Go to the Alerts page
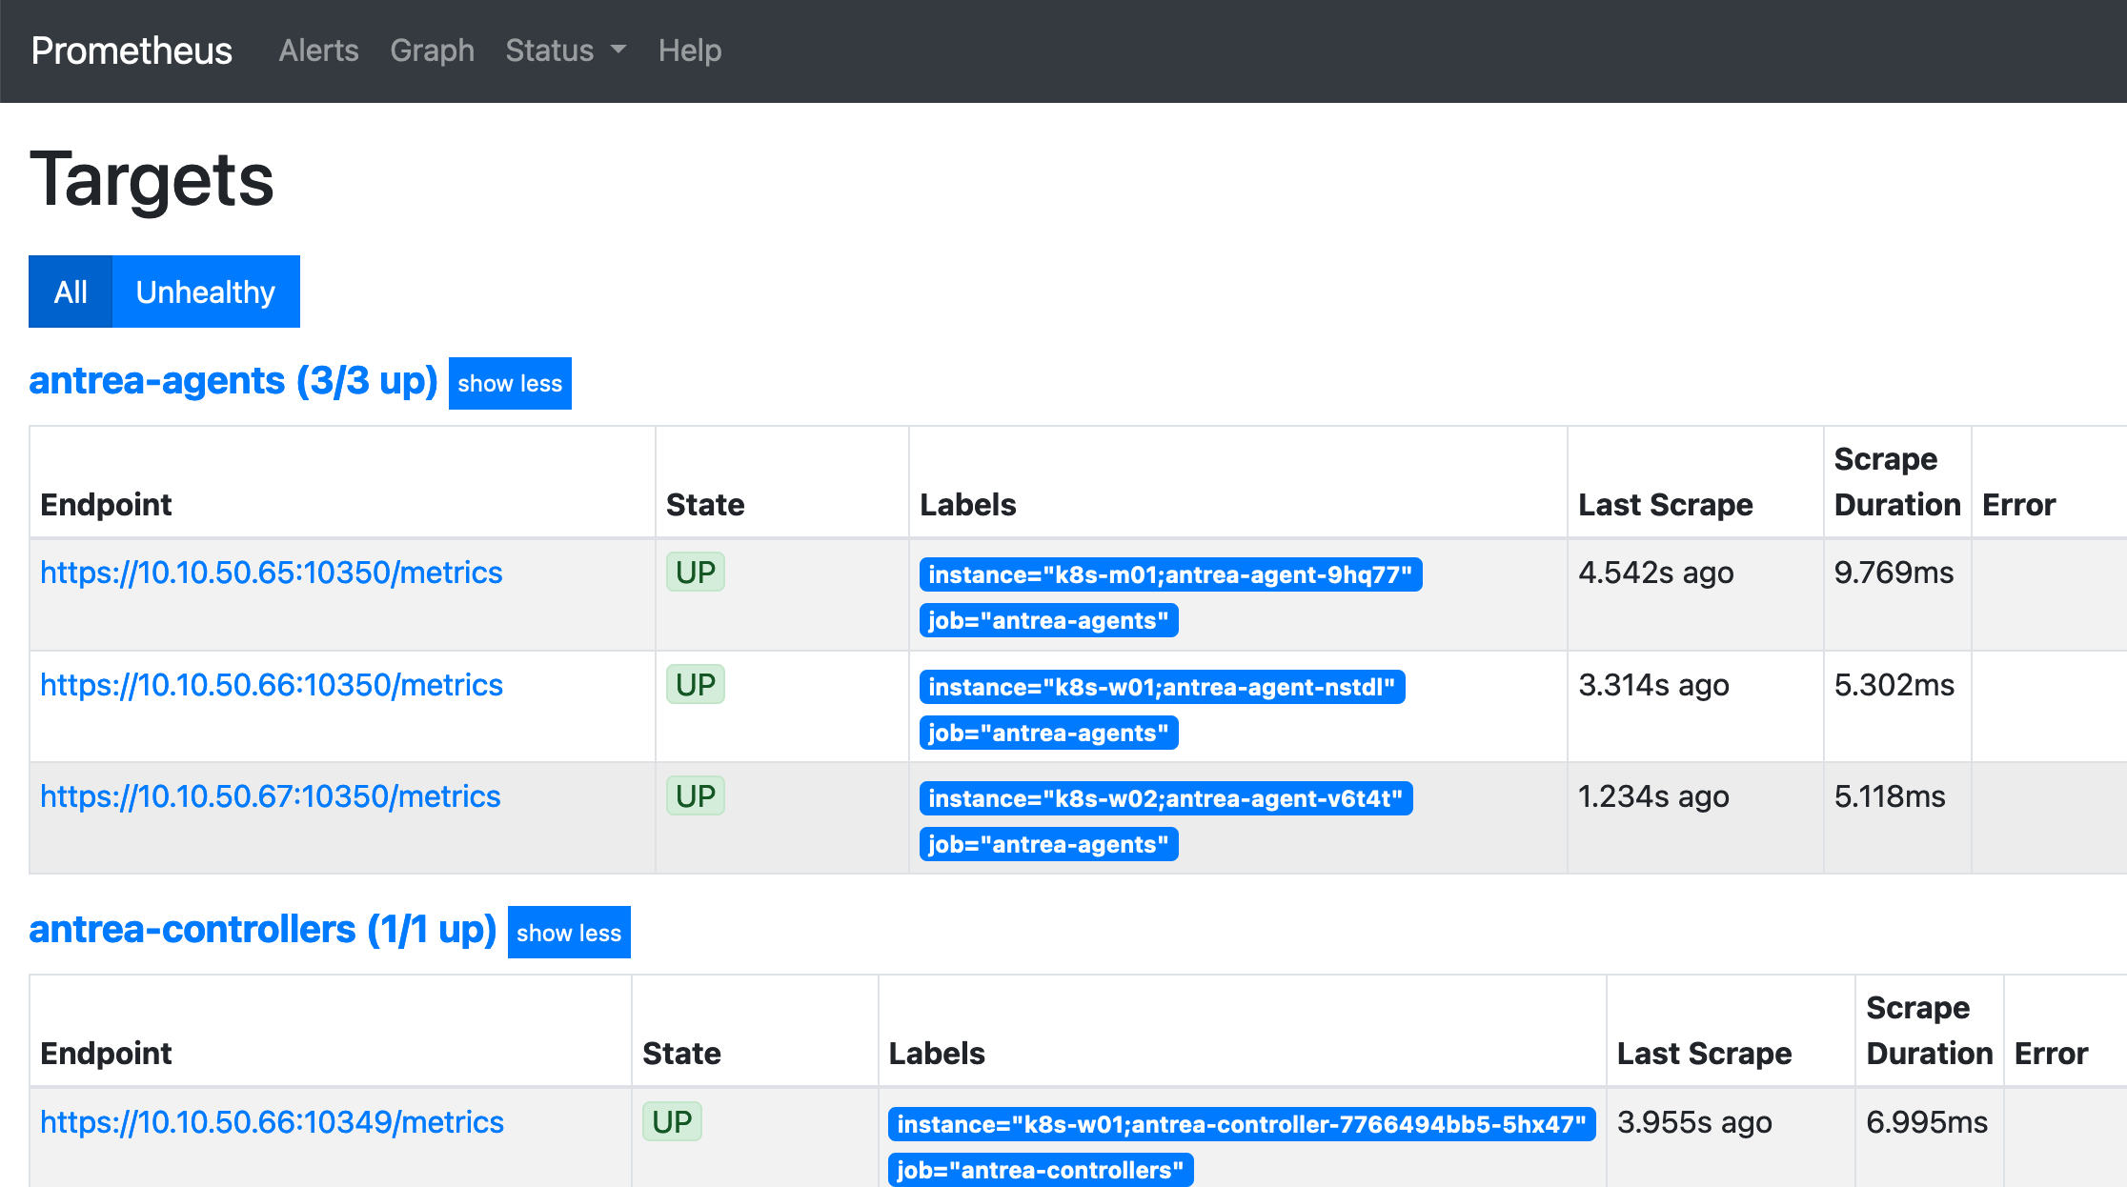 (318, 50)
